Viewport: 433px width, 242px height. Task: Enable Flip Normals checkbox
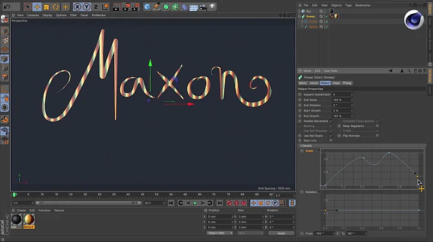tap(377, 135)
